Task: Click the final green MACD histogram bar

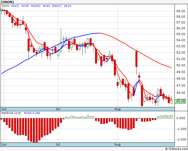Action: (x=172, y=117)
